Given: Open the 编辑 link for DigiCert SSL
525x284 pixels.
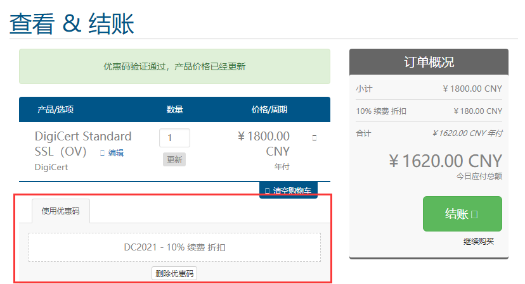Looking at the screenshot, I should (116, 152).
